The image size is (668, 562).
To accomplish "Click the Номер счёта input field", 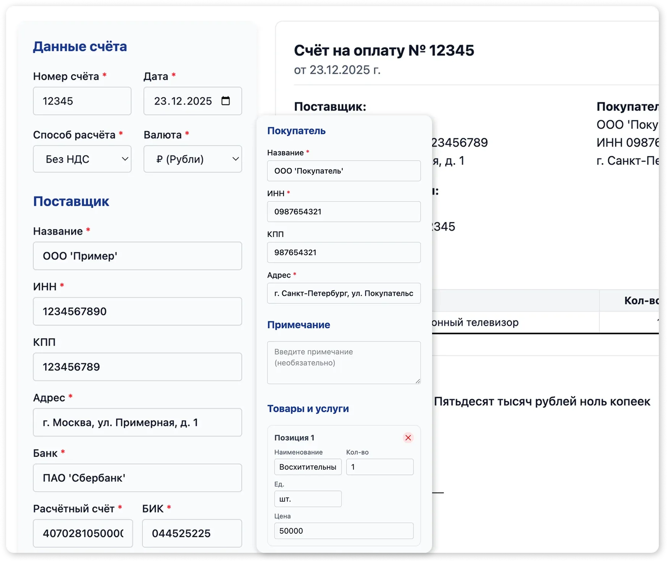I will (82, 101).
